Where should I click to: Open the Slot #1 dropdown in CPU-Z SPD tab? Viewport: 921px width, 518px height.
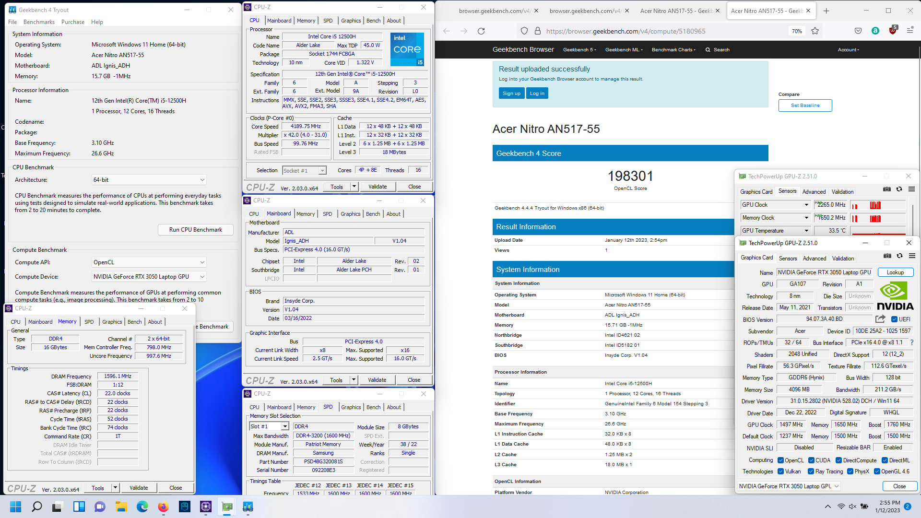[x=269, y=426]
